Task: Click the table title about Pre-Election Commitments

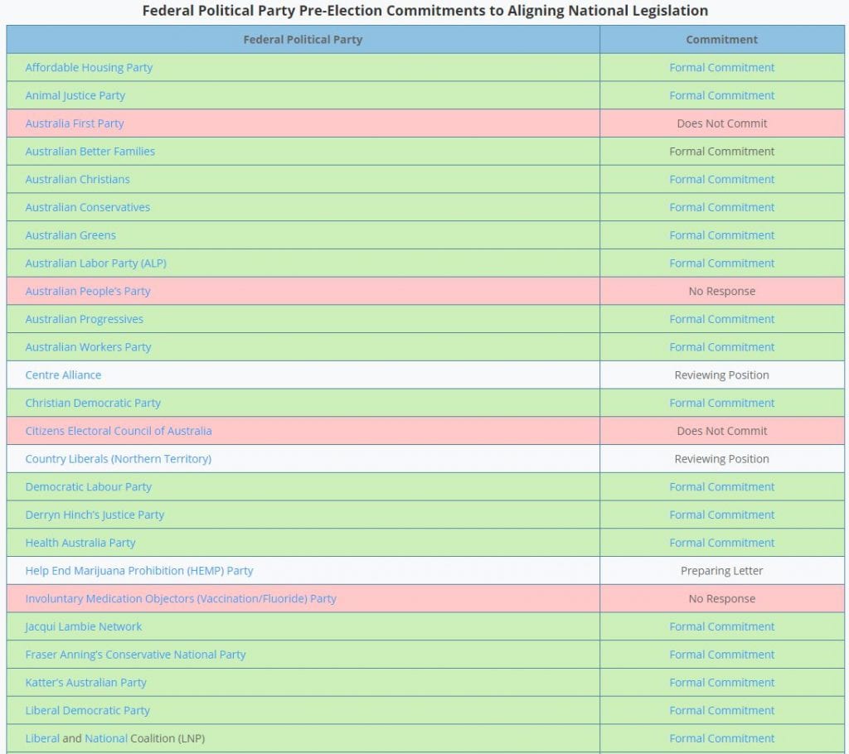Action: click(425, 11)
